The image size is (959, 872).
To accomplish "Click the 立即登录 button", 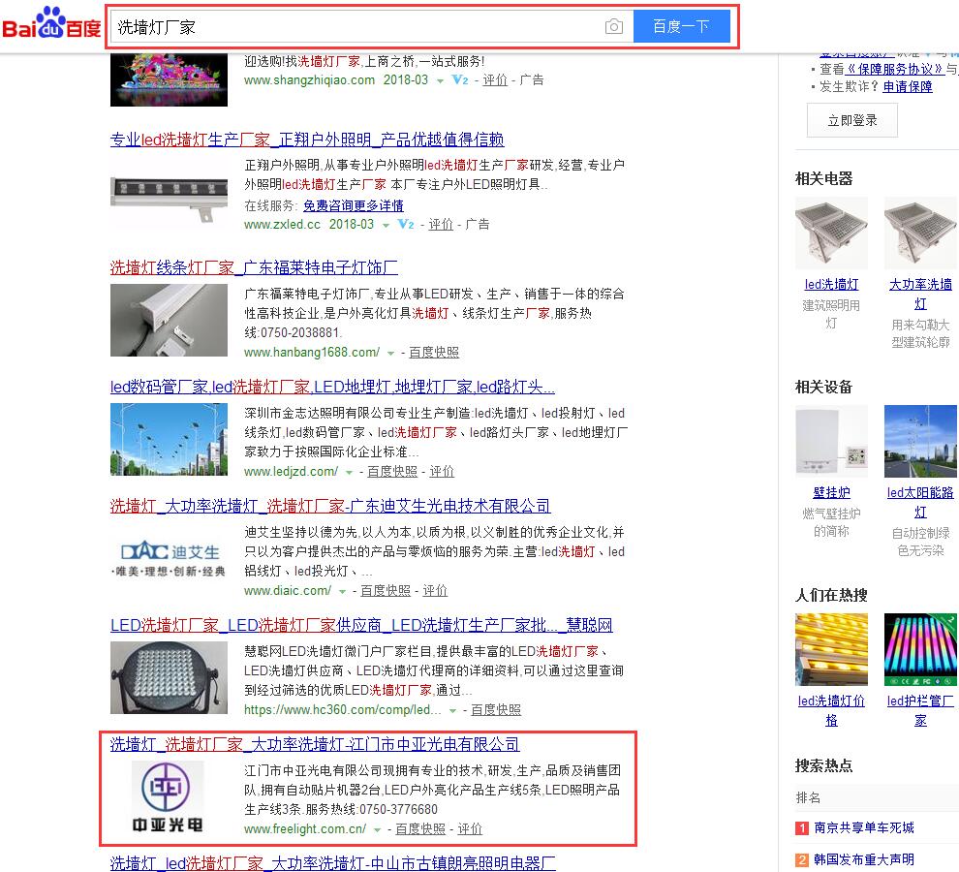I will click(x=851, y=120).
